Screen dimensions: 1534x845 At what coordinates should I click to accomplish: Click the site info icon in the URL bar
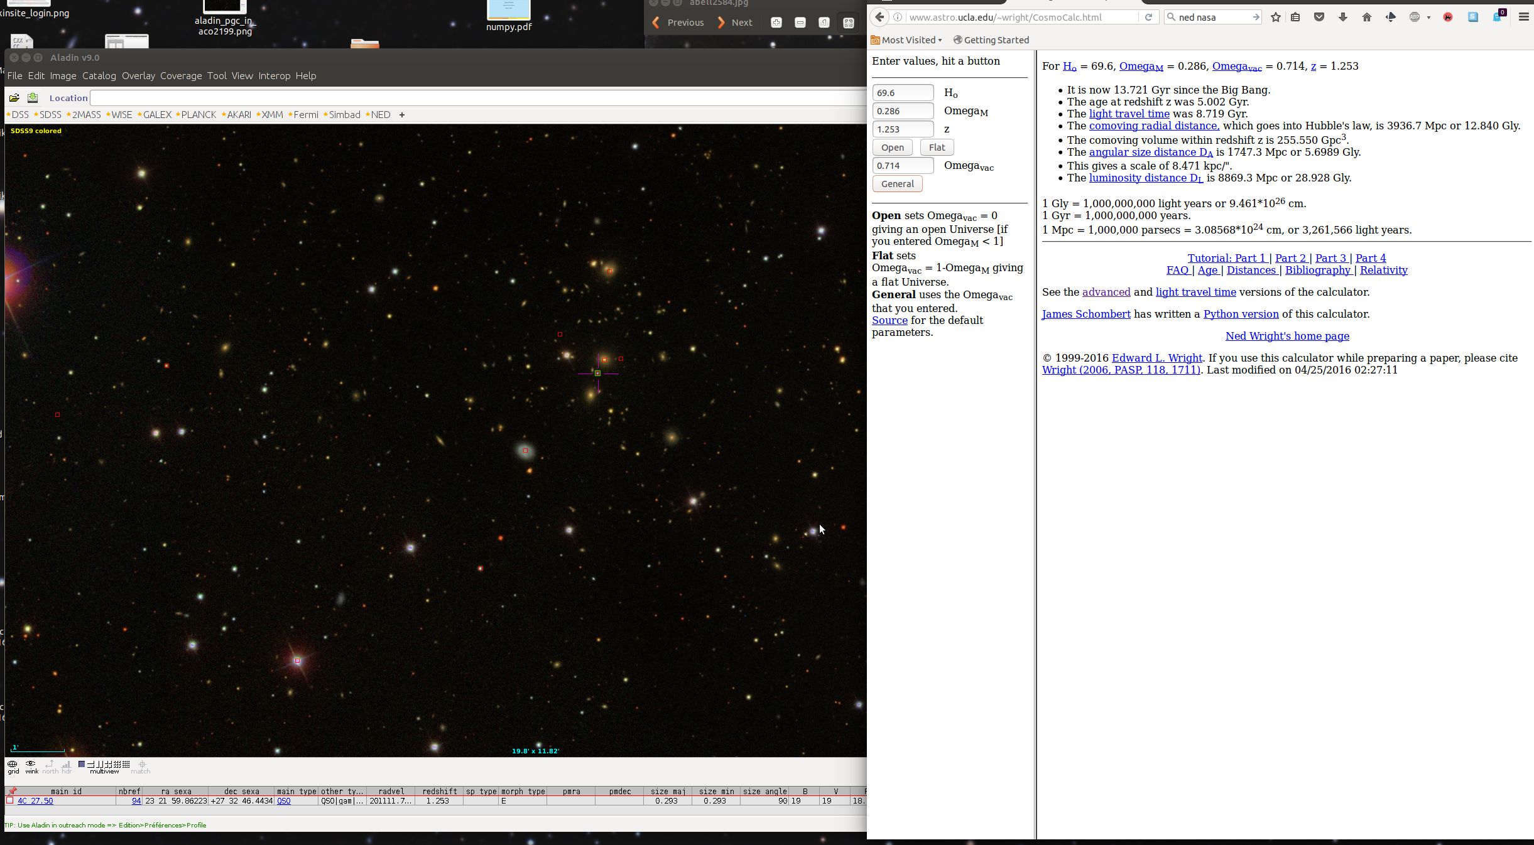[x=898, y=17]
